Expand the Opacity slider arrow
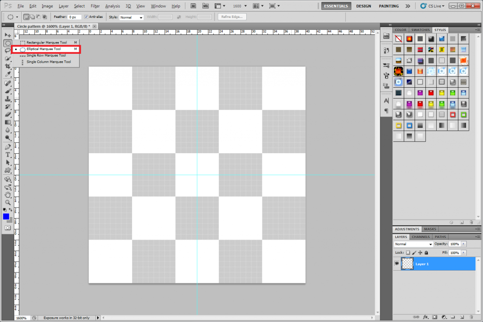The height and width of the screenshot is (322, 483). coord(464,244)
